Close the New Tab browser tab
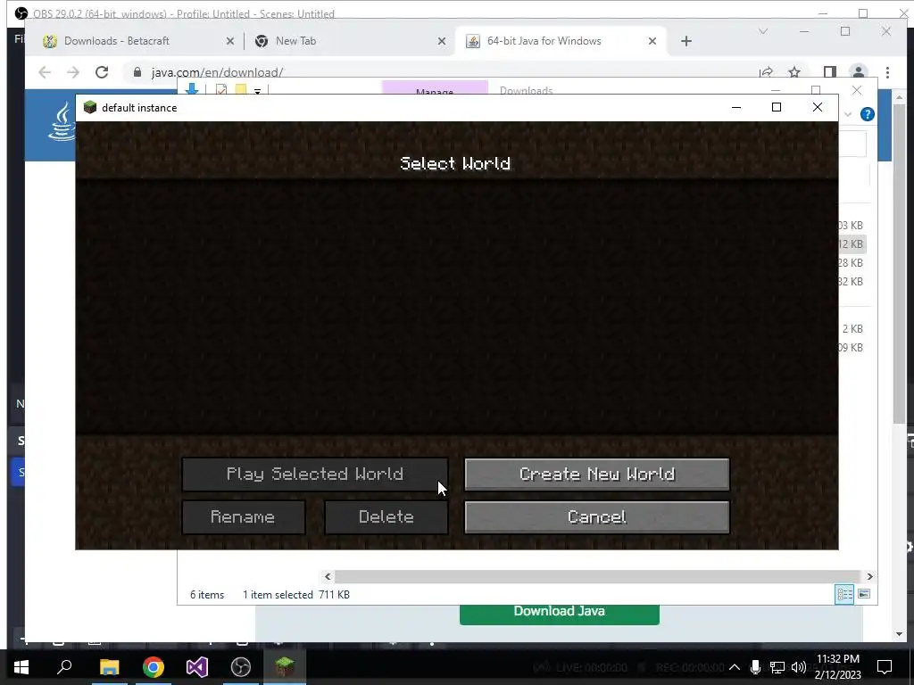 tap(441, 41)
